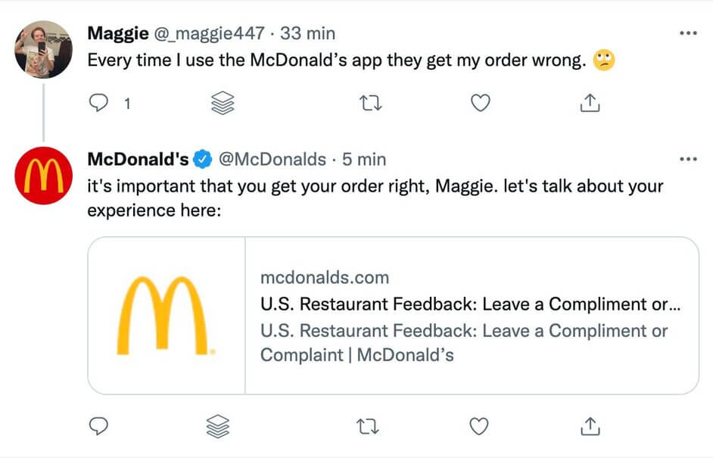
Task: Share Maggie's tweet using upload icon
Action: (x=590, y=103)
